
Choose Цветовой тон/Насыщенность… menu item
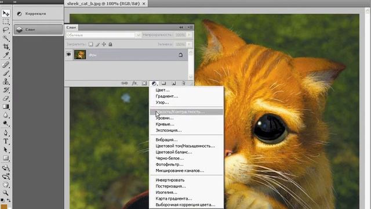click(x=185, y=146)
